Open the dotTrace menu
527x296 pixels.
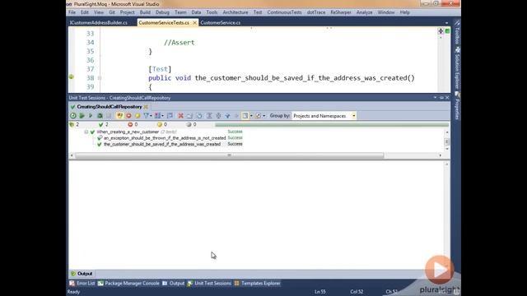tap(316, 12)
